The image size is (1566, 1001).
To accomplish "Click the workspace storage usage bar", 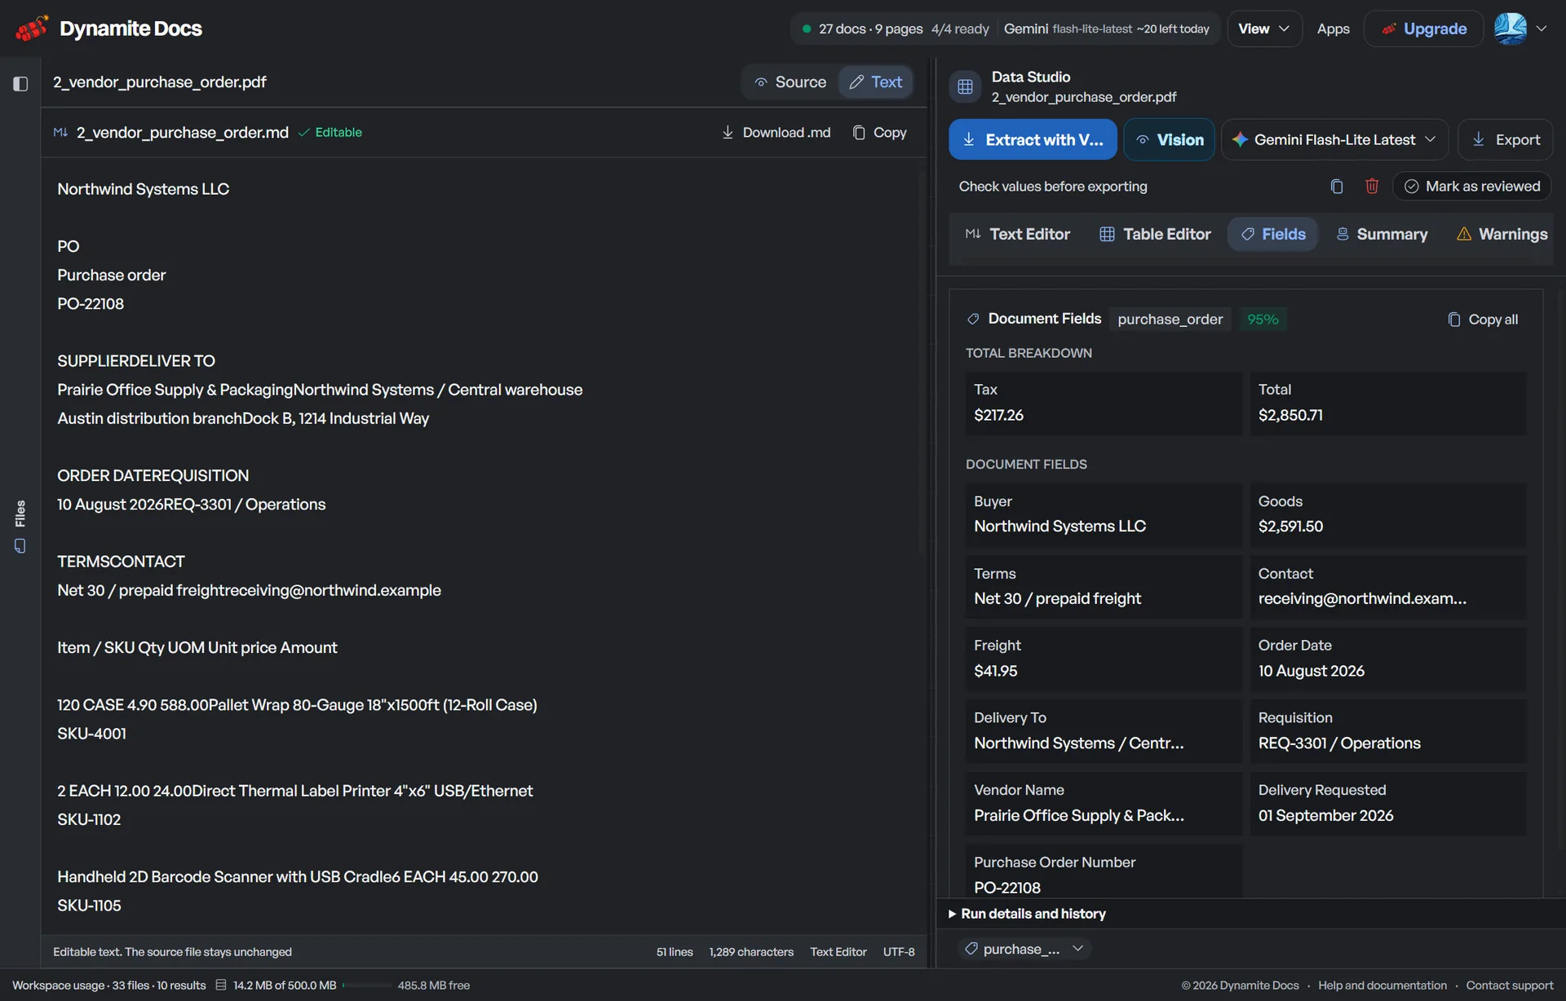I will pyautogui.click(x=367, y=985).
